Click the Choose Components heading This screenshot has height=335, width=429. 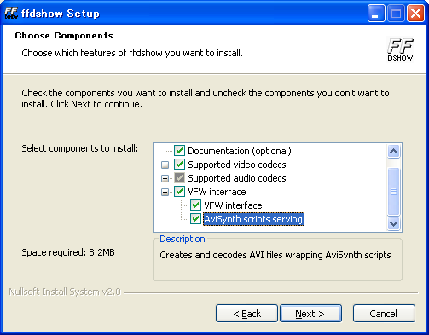64,36
